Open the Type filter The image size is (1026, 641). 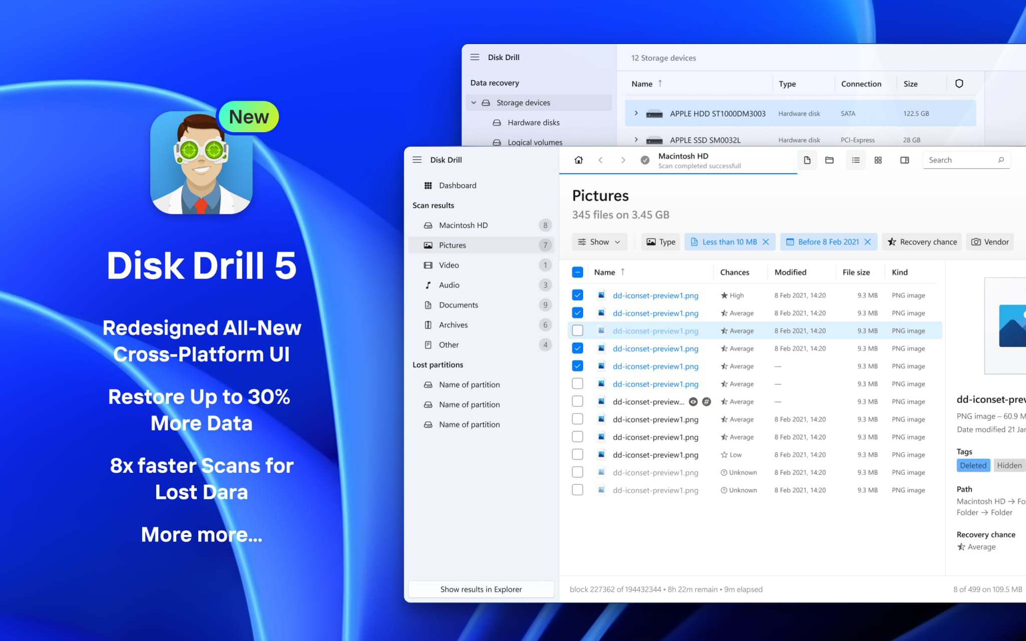(x=661, y=242)
